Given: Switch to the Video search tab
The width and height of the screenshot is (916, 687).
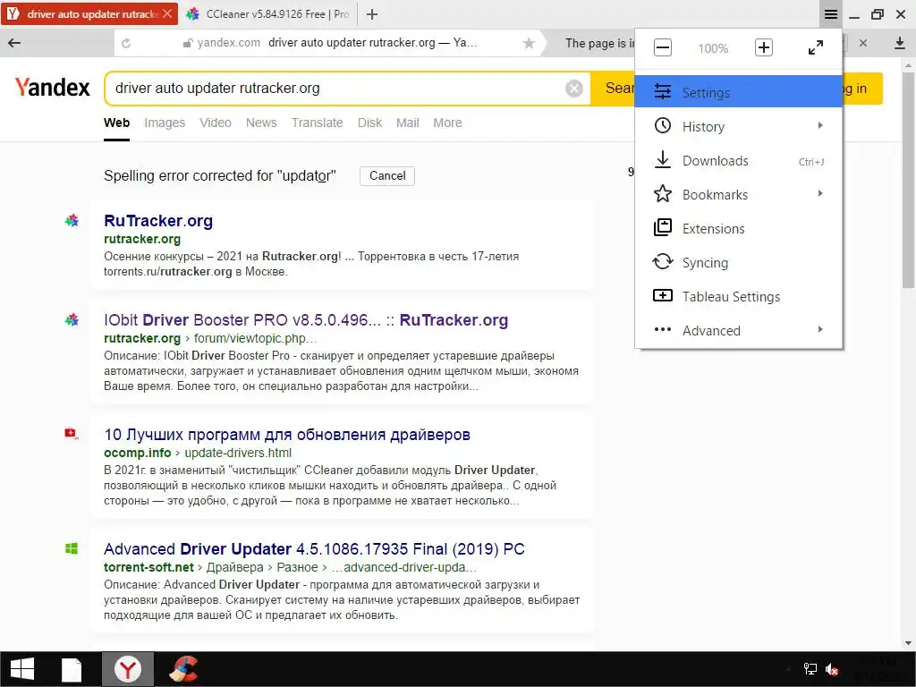Looking at the screenshot, I should point(216,123).
